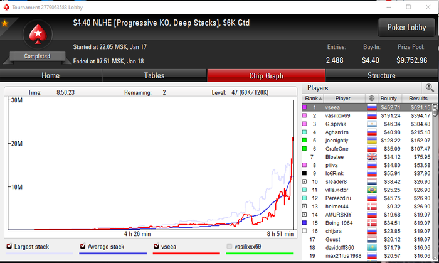Click the note marker beside helmer44
Screen dimensions: 439x263
tap(304, 206)
